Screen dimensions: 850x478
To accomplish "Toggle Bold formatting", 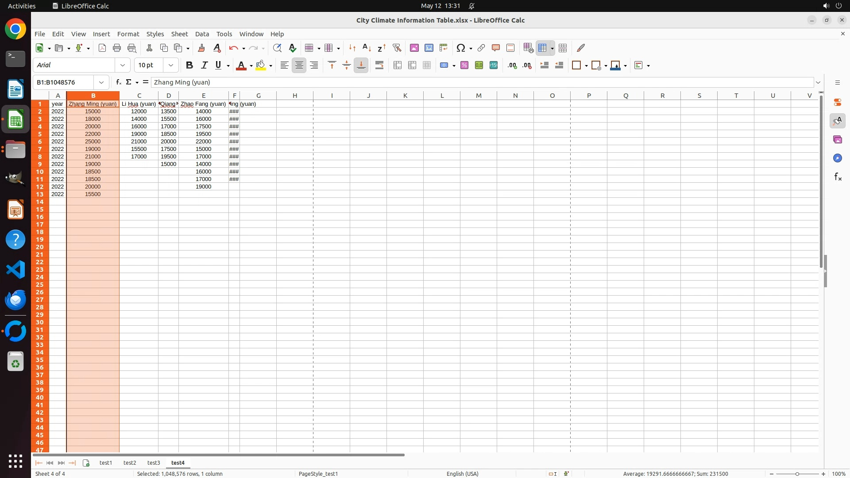I will point(189,66).
